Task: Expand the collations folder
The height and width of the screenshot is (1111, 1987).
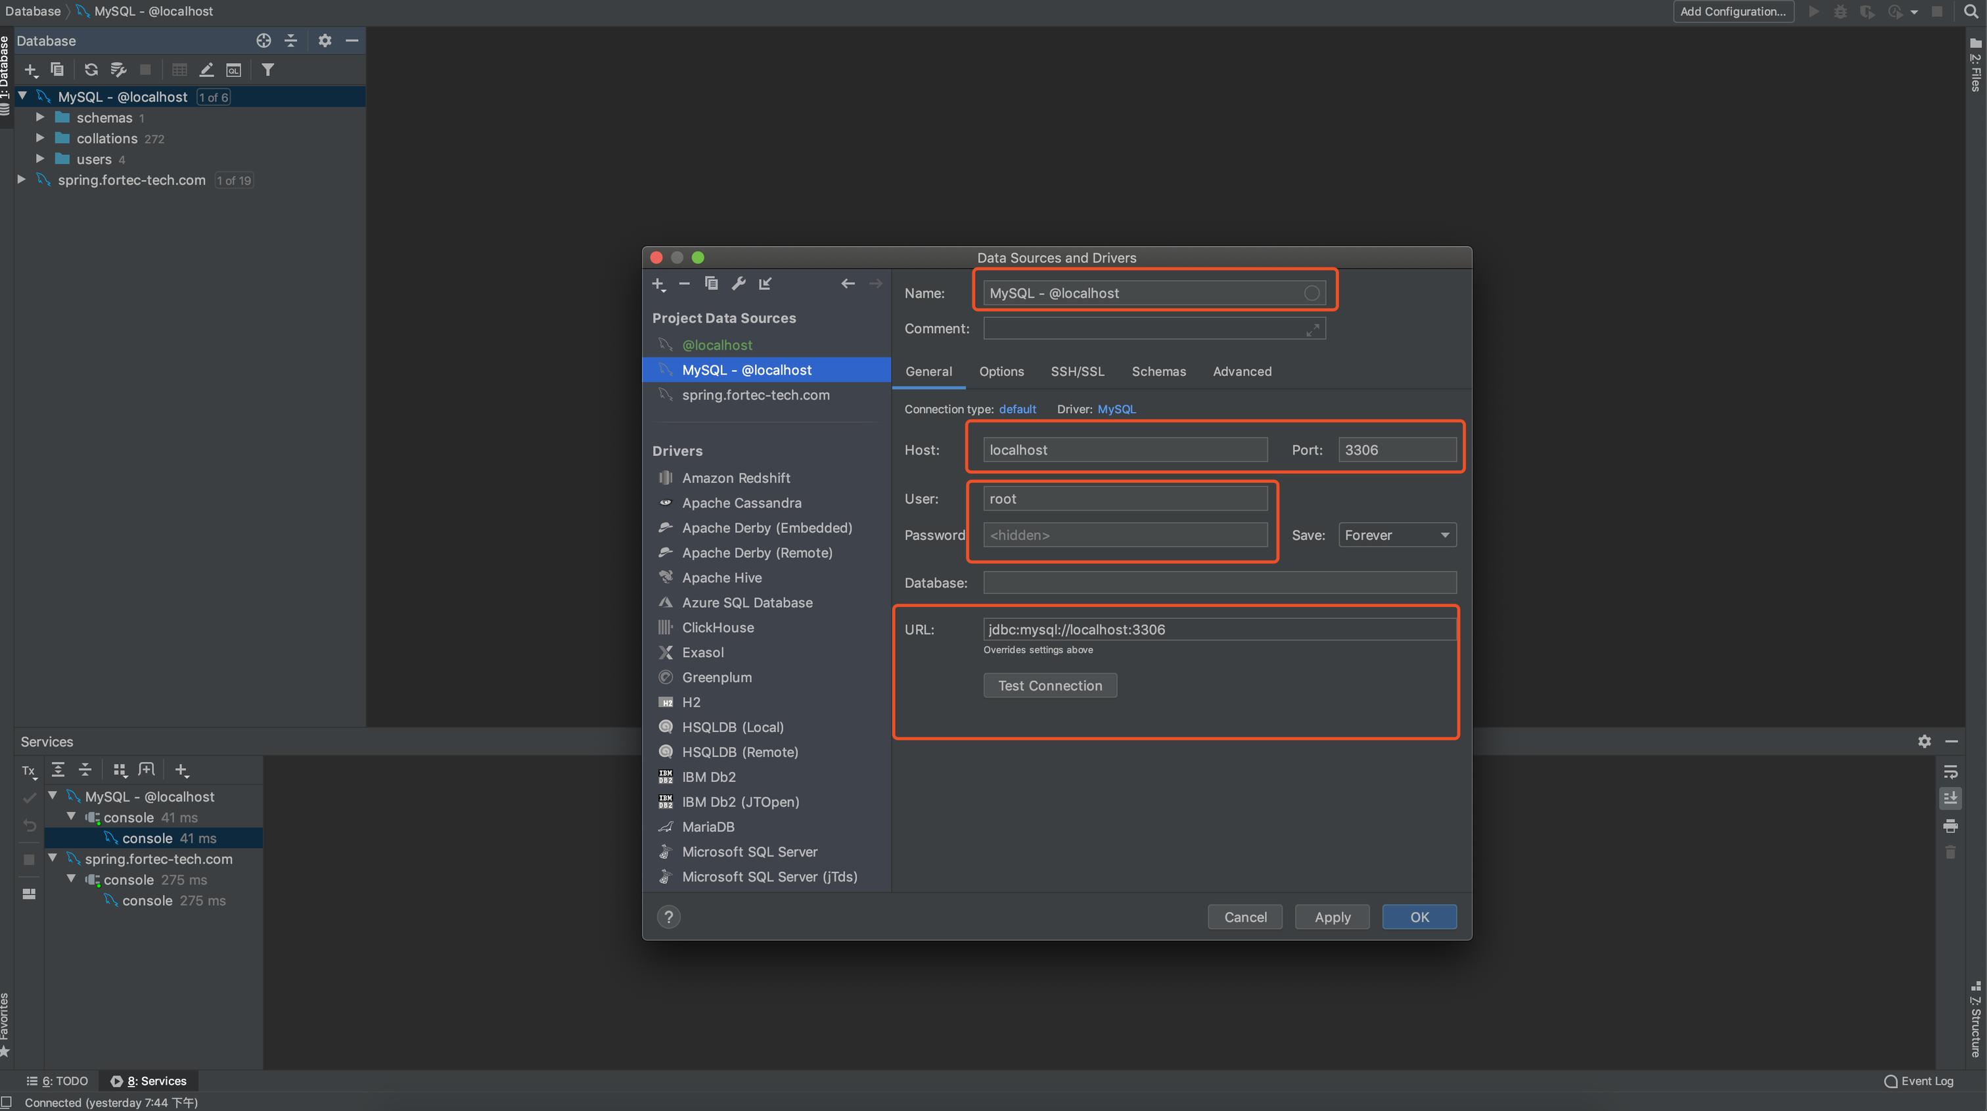Action: point(40,138)
